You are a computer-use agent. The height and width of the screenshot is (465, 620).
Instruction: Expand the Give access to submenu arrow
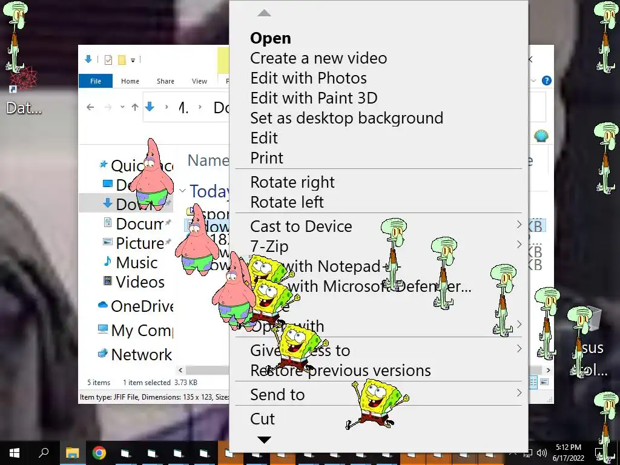point(519,349)
